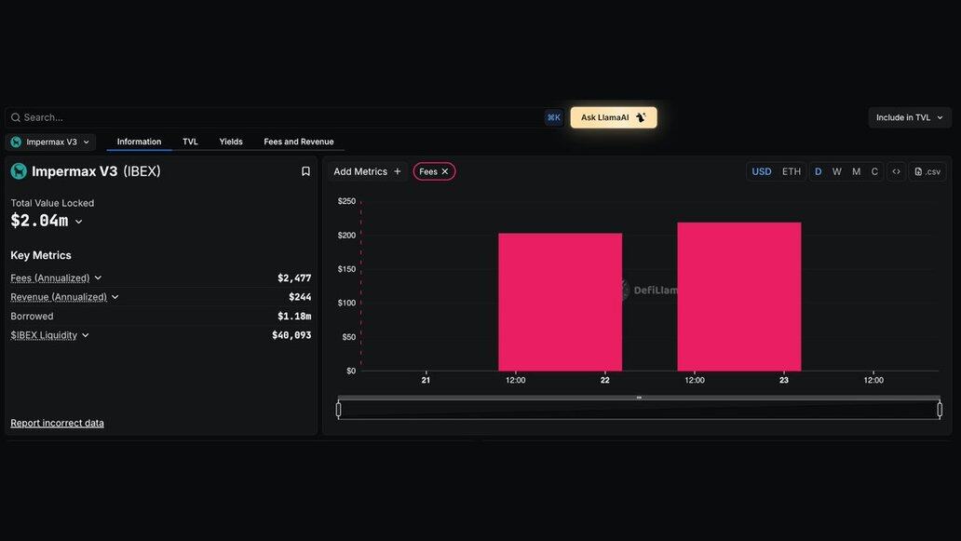Click the search magnifier icon

[15, 117]
